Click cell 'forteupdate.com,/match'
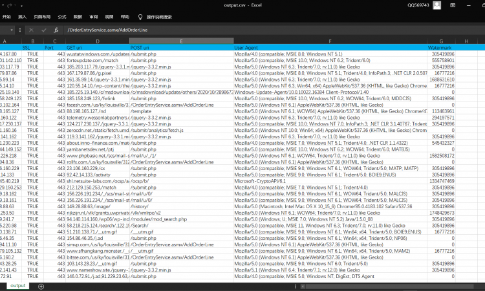Viewport: 485px width, 291px height. (98, 60)
